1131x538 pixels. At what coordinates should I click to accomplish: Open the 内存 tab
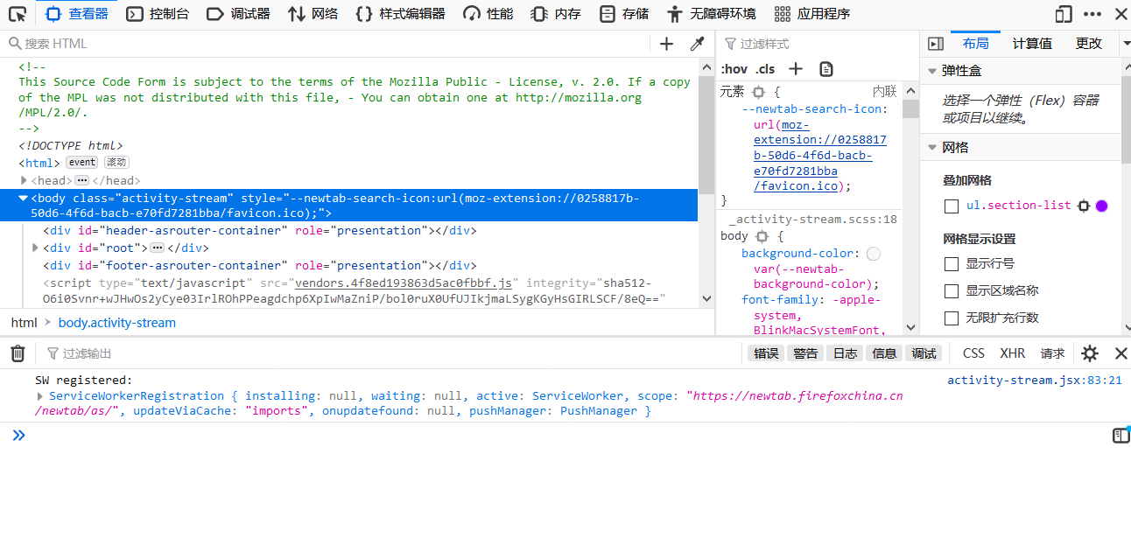(x=557, y=14)
